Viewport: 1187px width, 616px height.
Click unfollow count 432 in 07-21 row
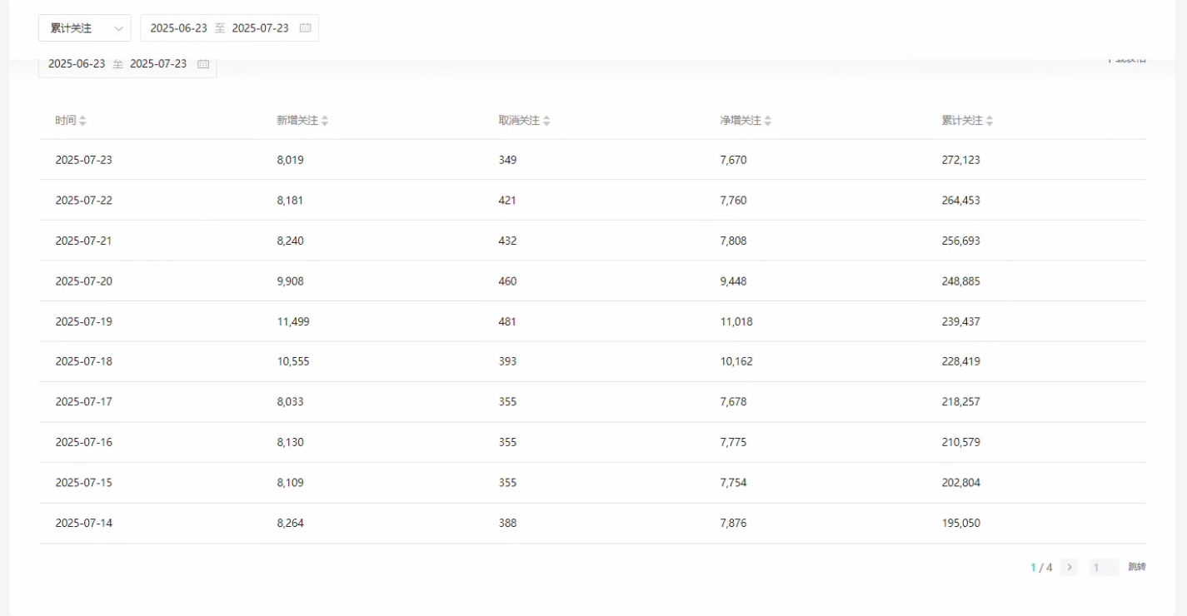tap(507, 241)
